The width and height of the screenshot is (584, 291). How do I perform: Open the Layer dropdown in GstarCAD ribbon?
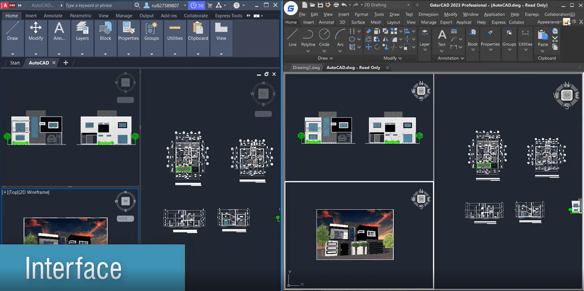pyautogui.click(x=425, y=40)
